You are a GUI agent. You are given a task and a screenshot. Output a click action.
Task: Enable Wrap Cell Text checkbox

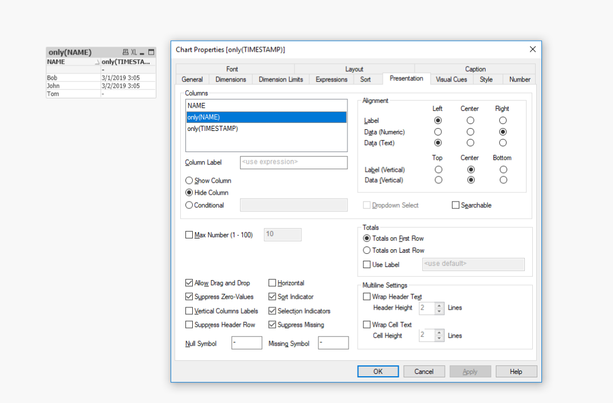click(x=367, y=324)
